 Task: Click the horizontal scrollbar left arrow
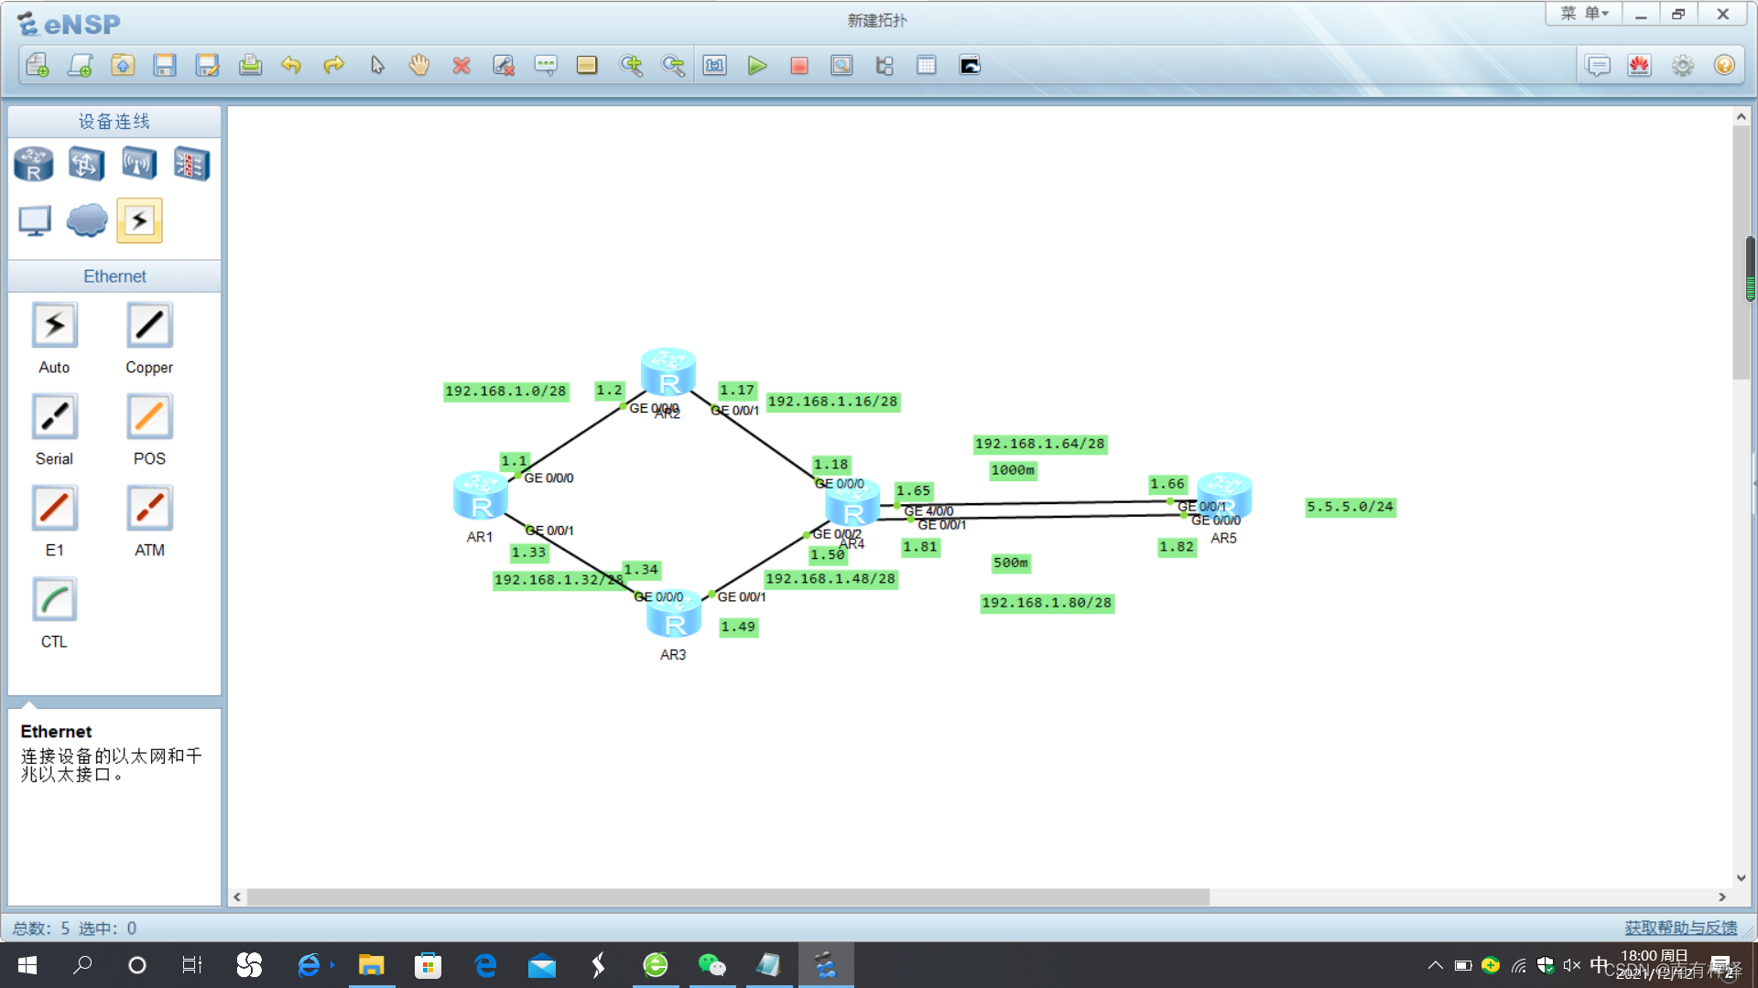[237, 897]
